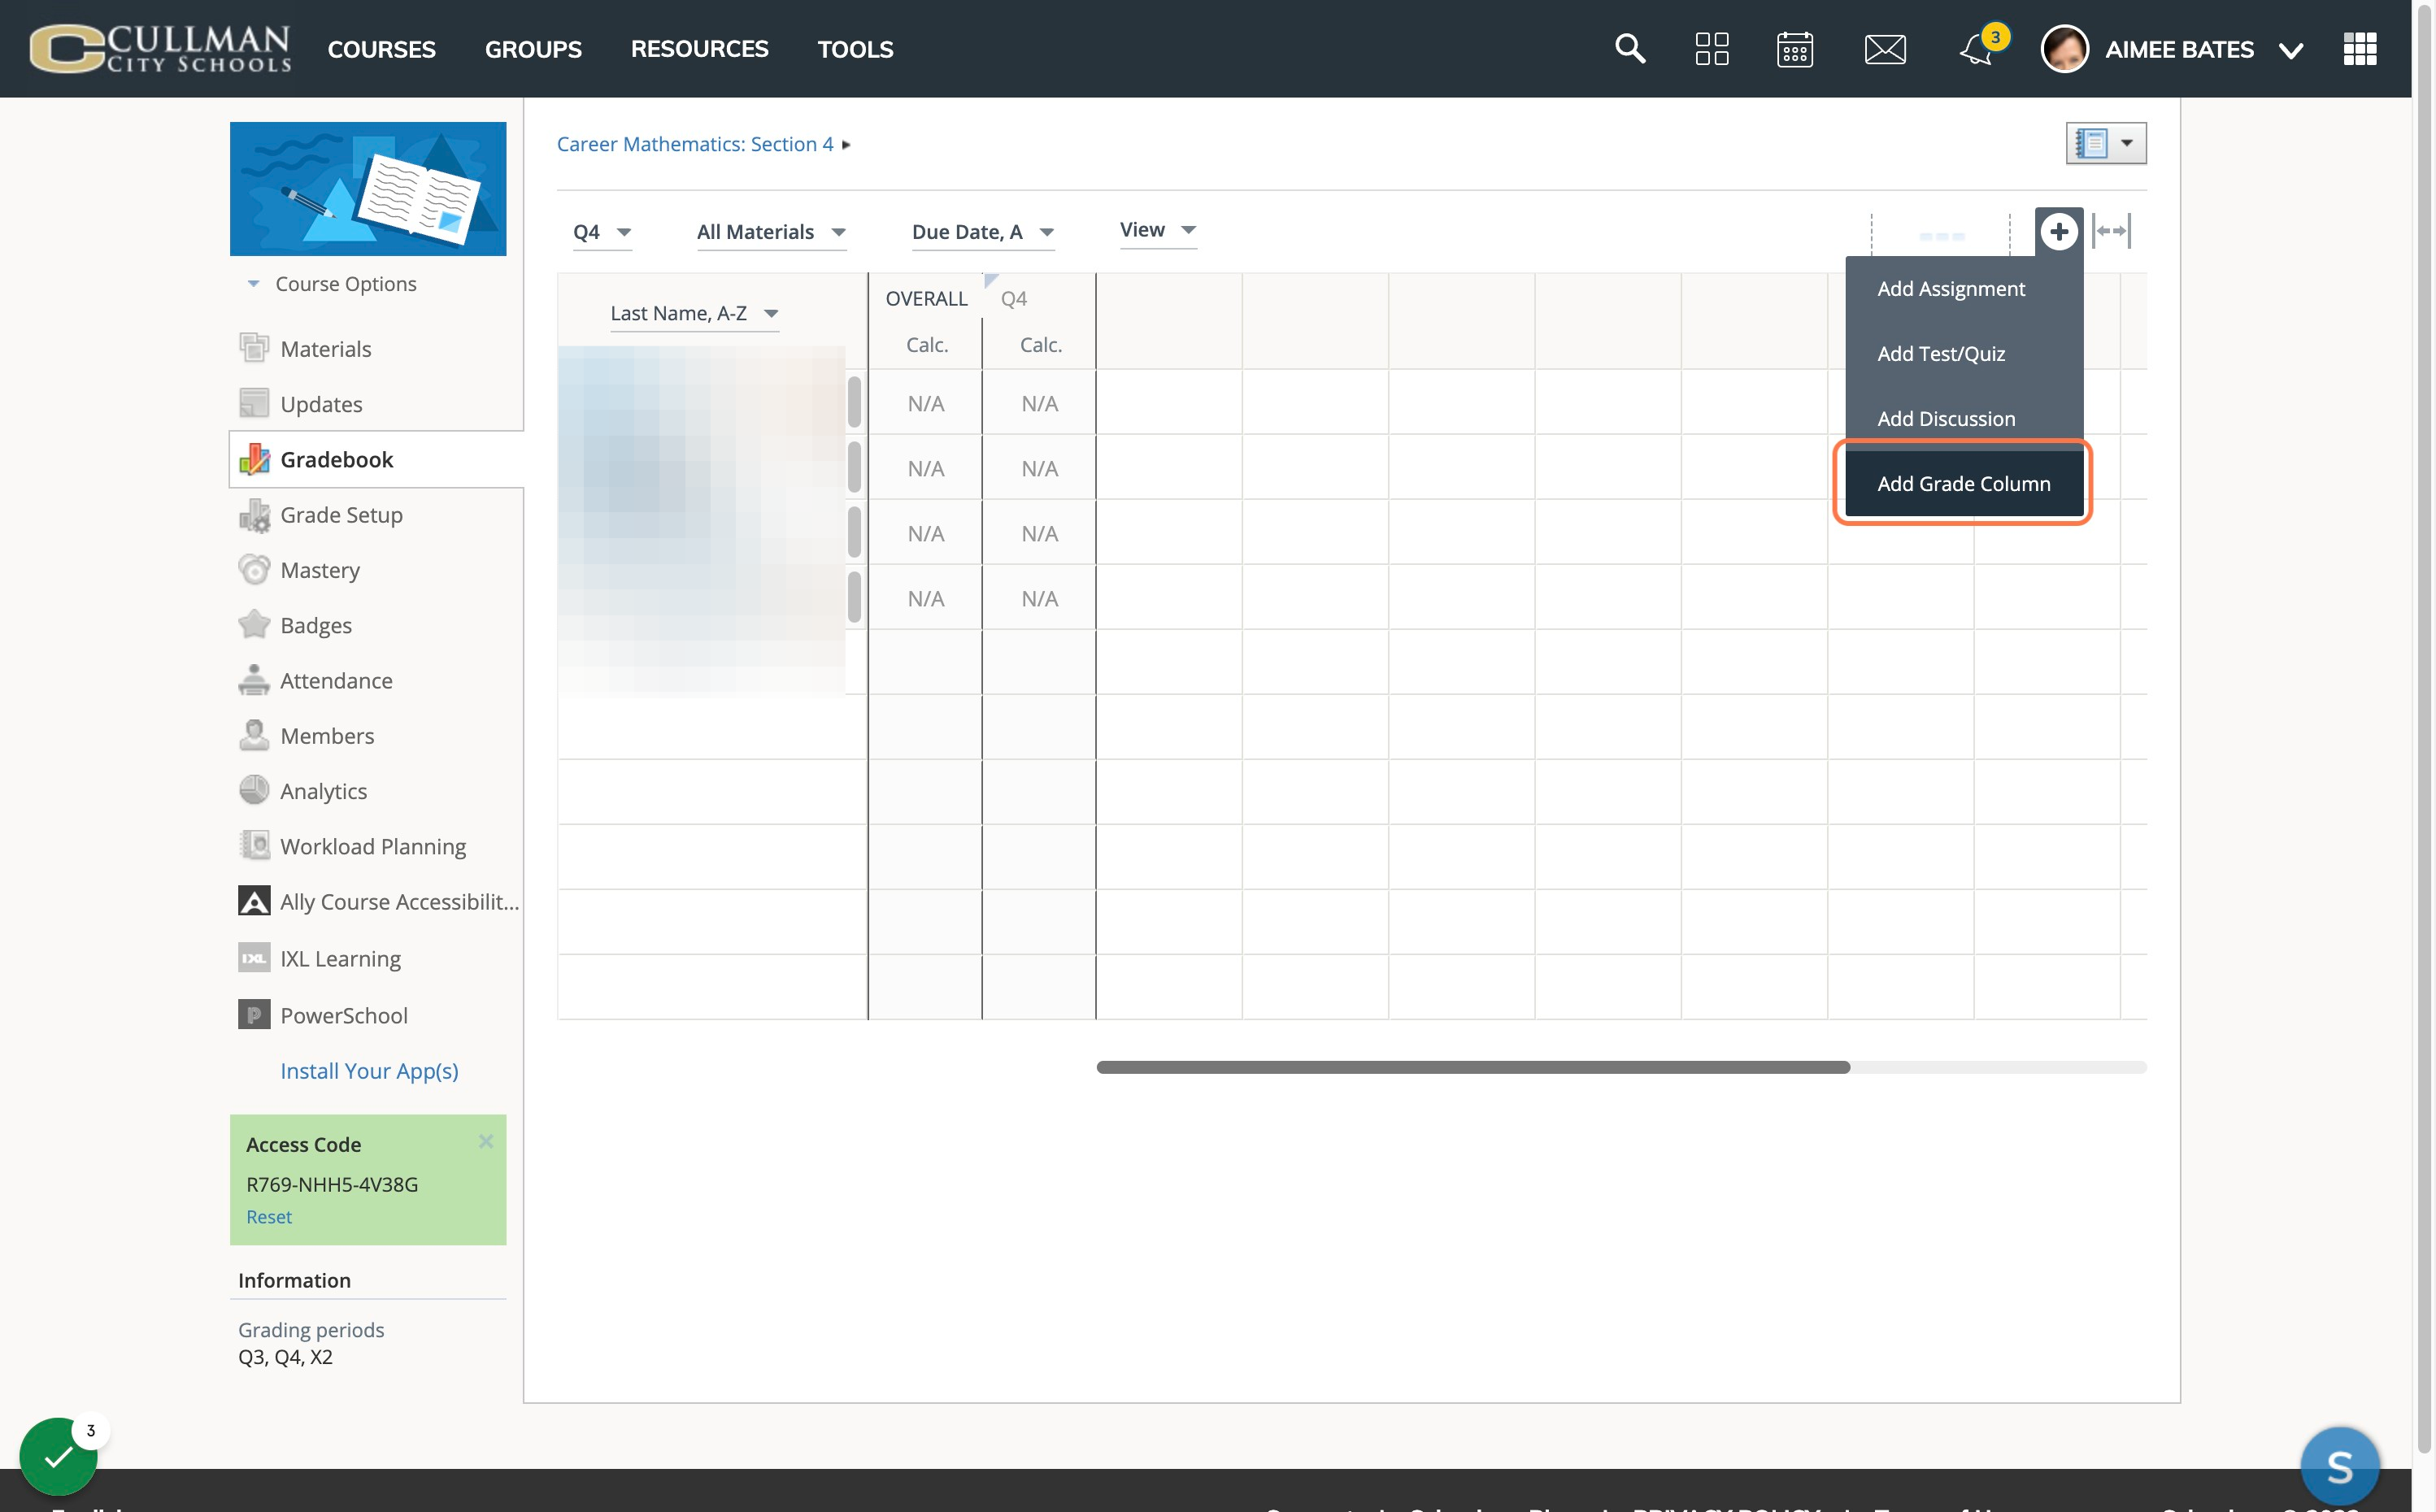Open Mastery in sidebar
Image resolution: width=2436 pixels, height=1512 pixels.
coord(319,570)
